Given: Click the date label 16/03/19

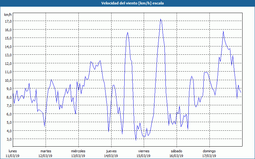Looking at the screenshot, I should click(177, 156).
